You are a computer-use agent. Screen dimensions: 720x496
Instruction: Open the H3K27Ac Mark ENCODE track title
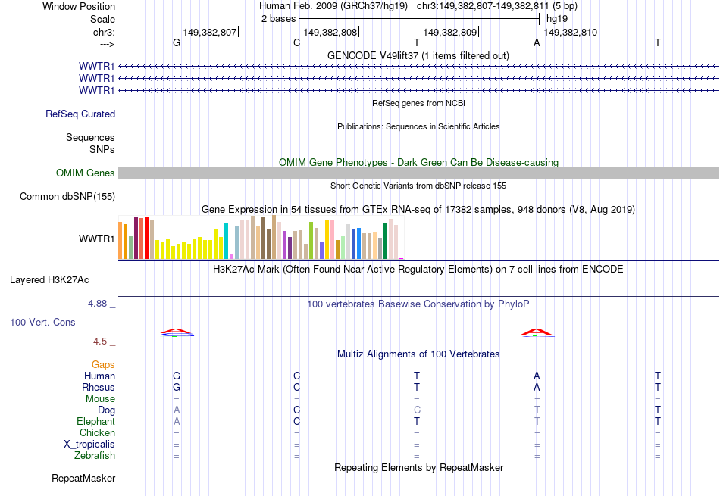[x=418, y=269]
